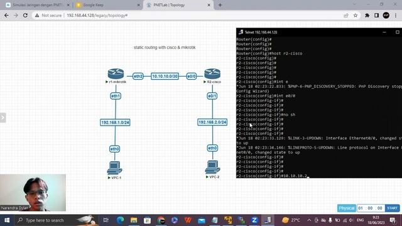Click the eth0 label above VPC-1

(x=114, y=149)
